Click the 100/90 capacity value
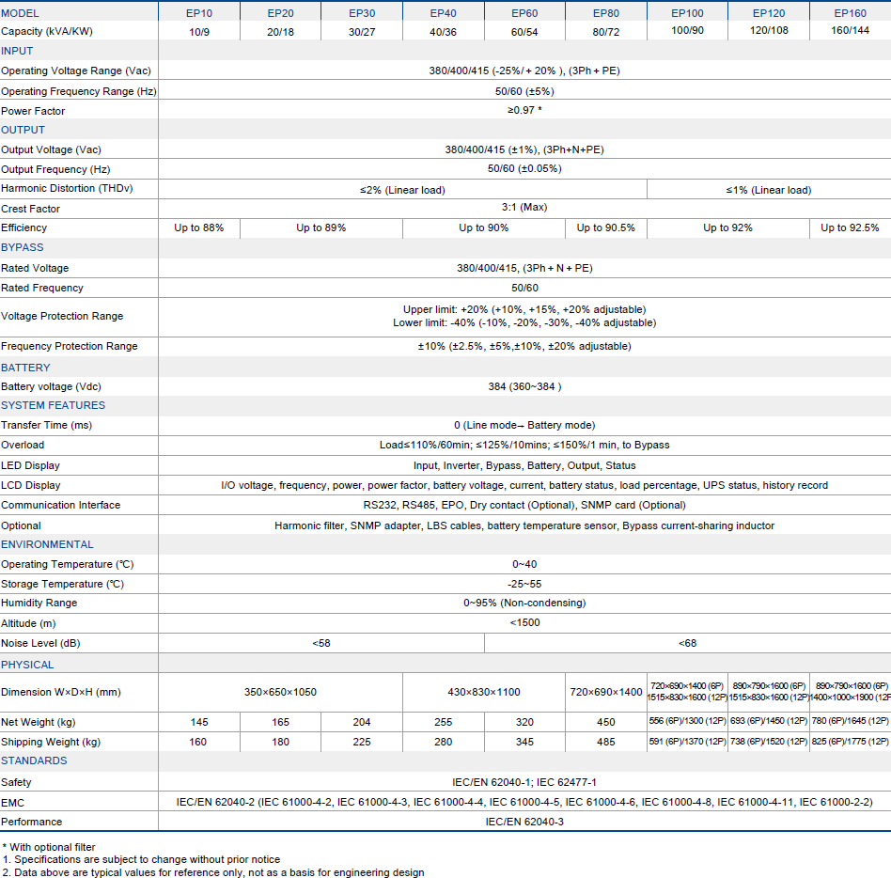Viewport: 891px width, 878px height. [687, 32]
